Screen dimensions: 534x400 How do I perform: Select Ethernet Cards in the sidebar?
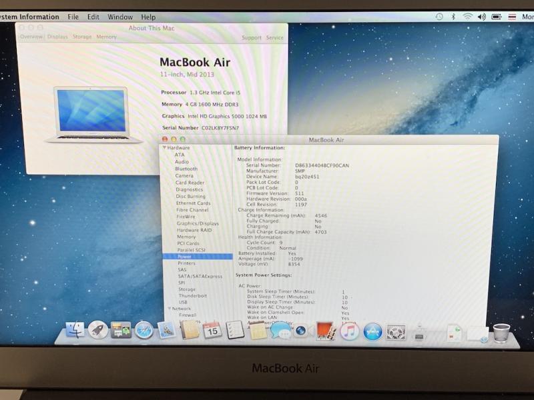(193, 203)
